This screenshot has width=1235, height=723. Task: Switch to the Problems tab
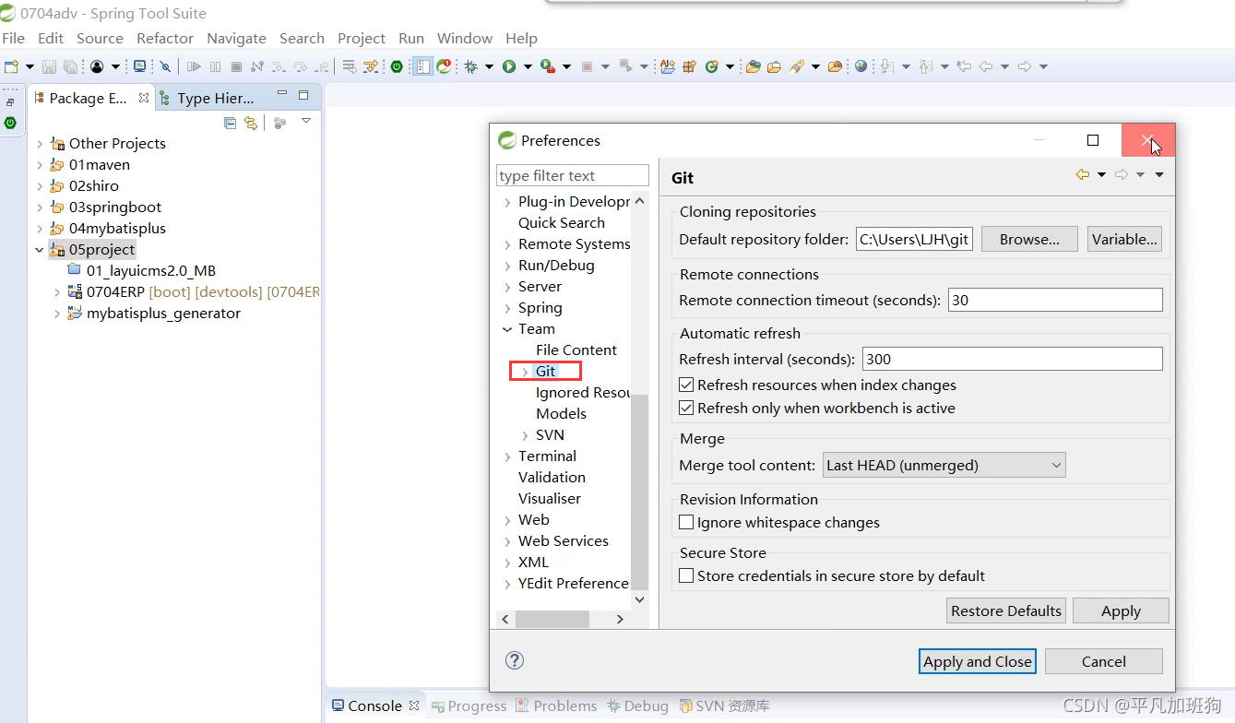coord(556,705)
